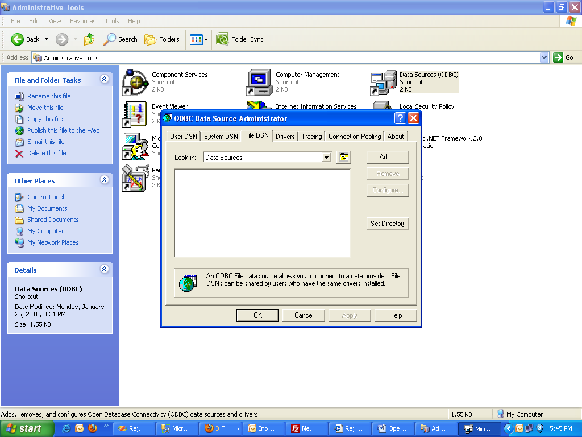Click Publish this file to the Web

point(64,130)
